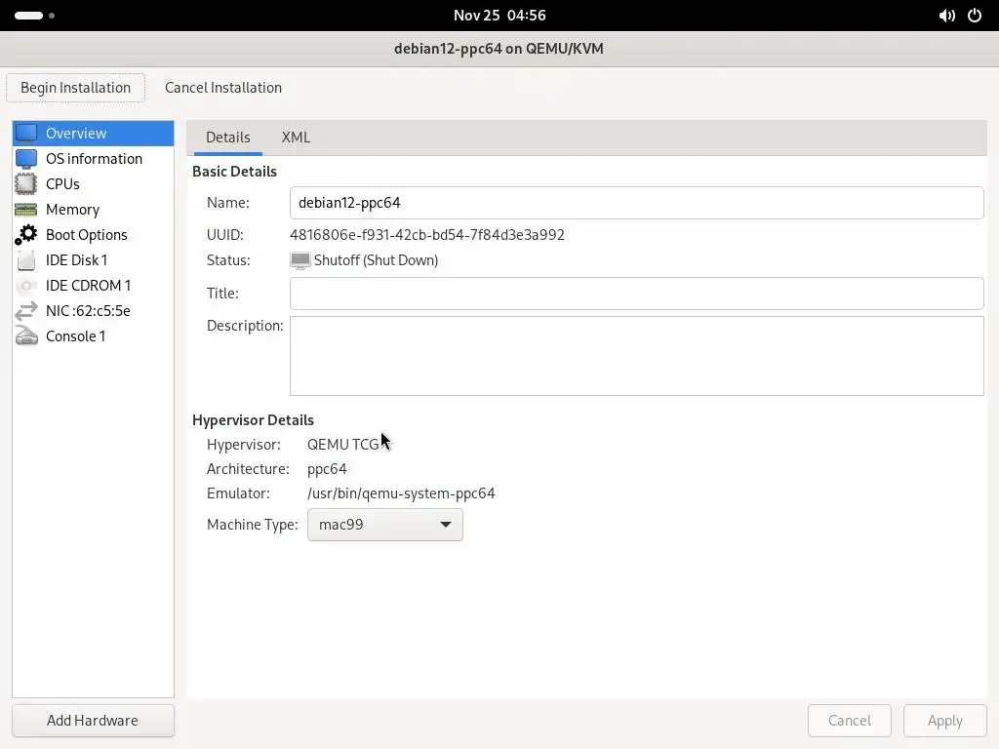
Task: Click the NIC network arrows icon
Action: pyautogui.click(x=26, y=311)
